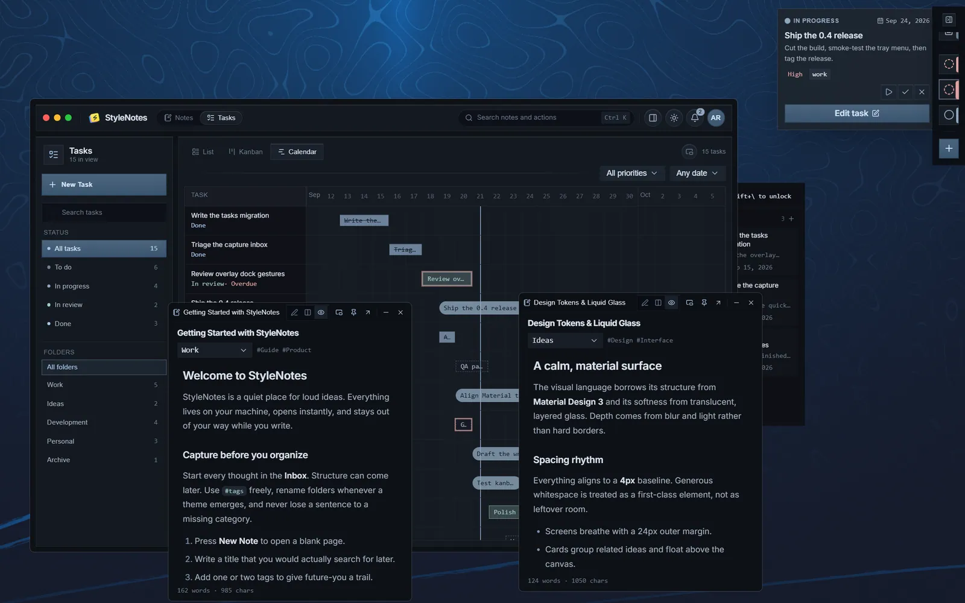Collapse the overlay dock panel icon
965x603 pixels.
click(x=949, y=20)
